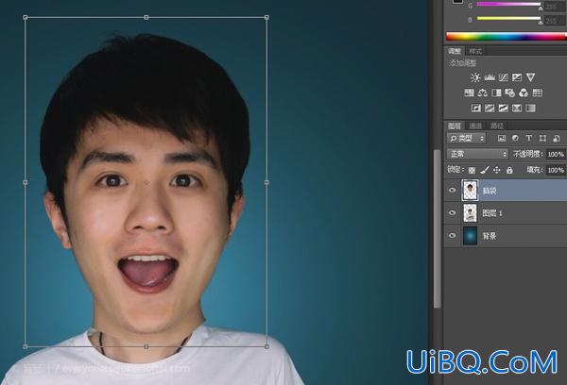Add a Color Balance adjustment (scales icon)
This screenshot has width=567, height=385.
(x=482, y=92)
